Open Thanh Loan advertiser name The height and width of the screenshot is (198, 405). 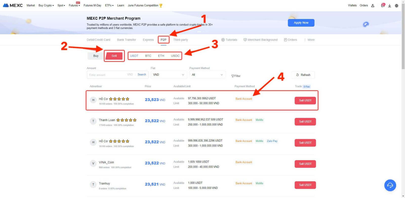(107, 120)
